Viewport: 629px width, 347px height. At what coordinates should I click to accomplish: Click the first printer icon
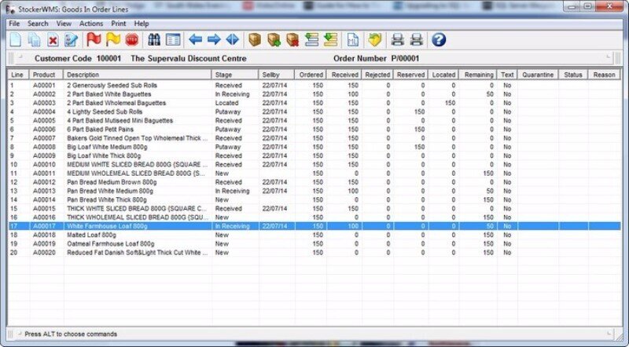[398, 40]
